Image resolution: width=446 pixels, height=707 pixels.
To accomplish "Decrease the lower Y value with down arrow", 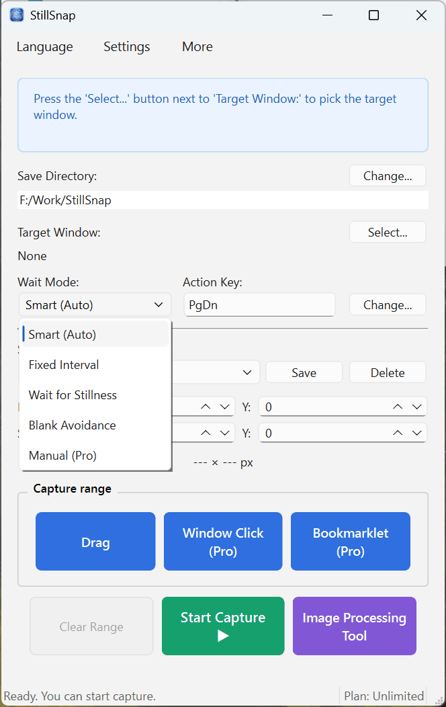I will (x=416, y=433).
